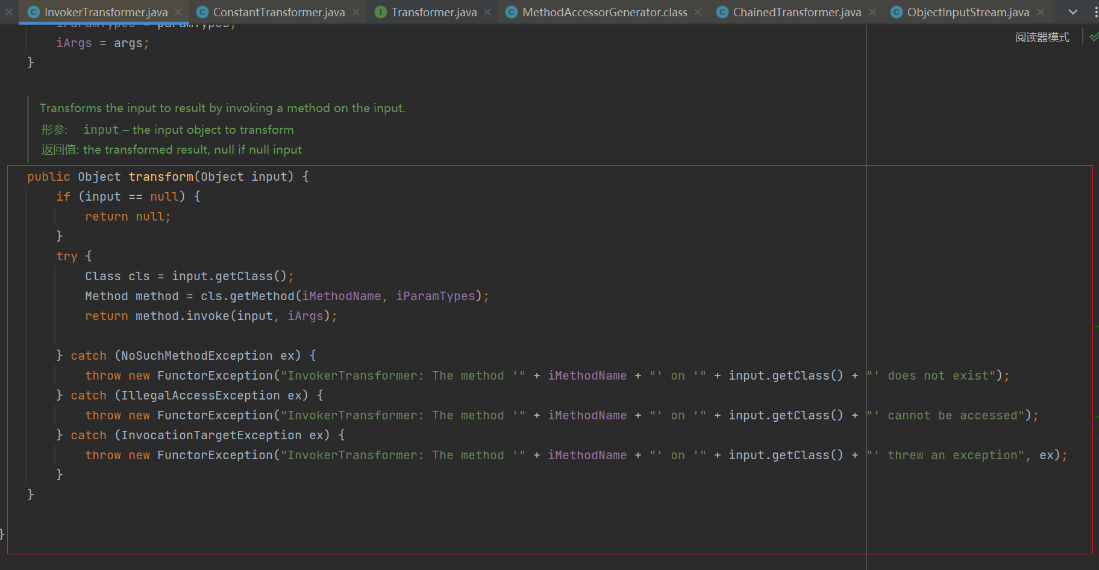
Task: Click the transform method name
Action: point(161,177)
